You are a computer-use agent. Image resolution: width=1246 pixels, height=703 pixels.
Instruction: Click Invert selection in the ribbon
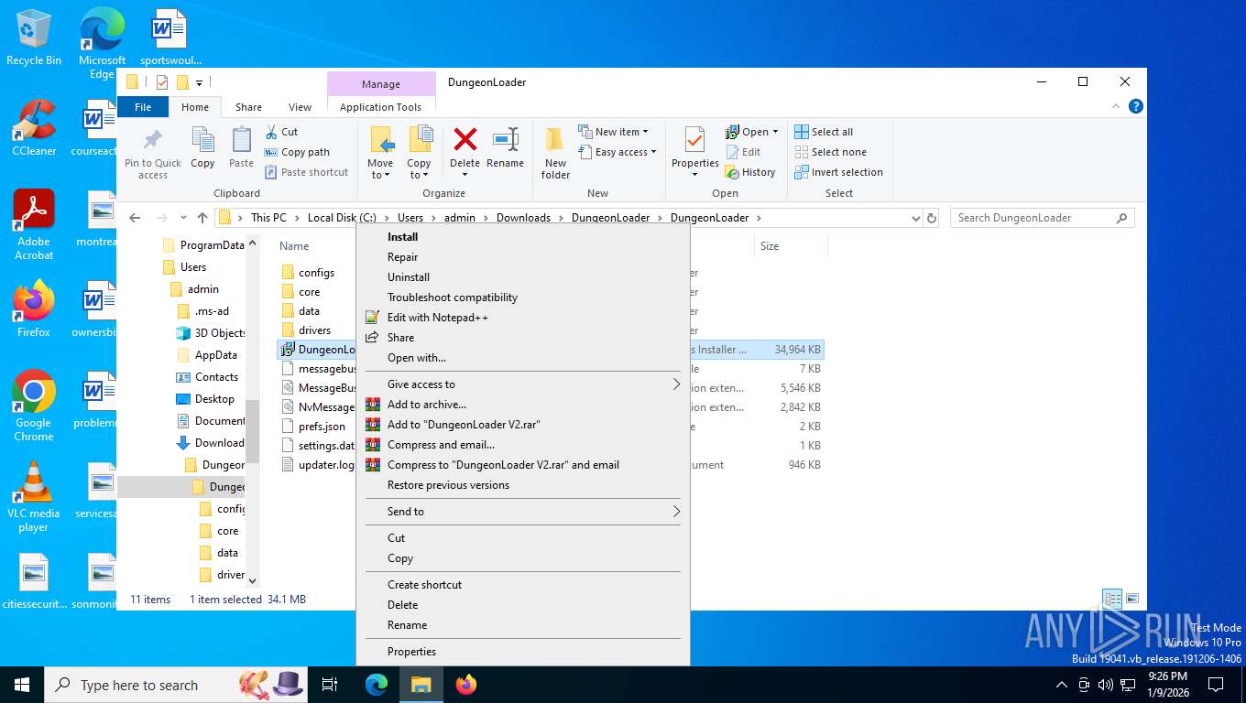[838, 172]
